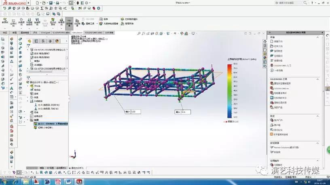
Task: Switch to the SOLIDWORKS MBD tab
Action: coord(93,33)
